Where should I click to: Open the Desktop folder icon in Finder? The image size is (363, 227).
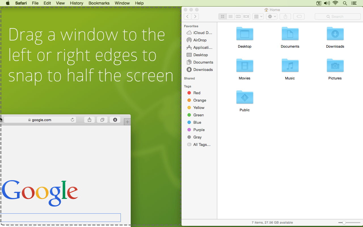tap(244, 34)
